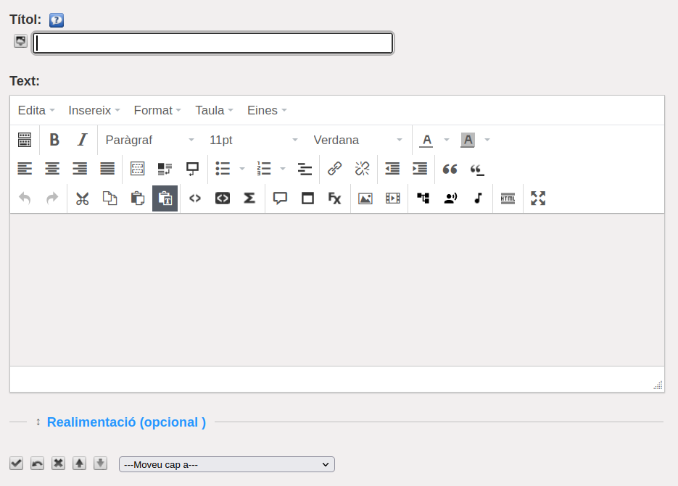Switch editor to fullscreen mode

(x=538, y=198)
